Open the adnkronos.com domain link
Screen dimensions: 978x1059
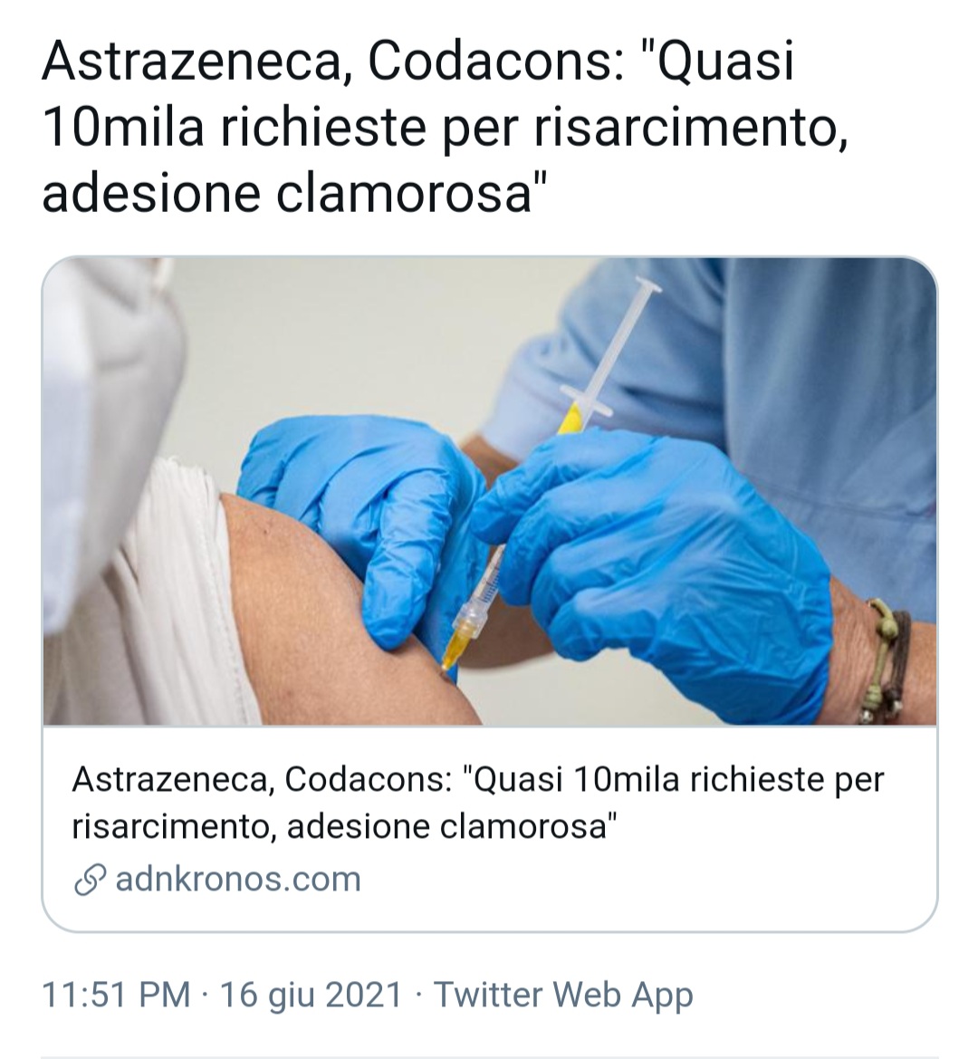238,880
